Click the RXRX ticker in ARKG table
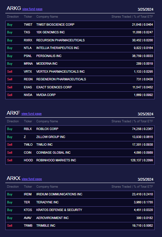This screenshot has width=162, height=237. [x=28, y=40]
